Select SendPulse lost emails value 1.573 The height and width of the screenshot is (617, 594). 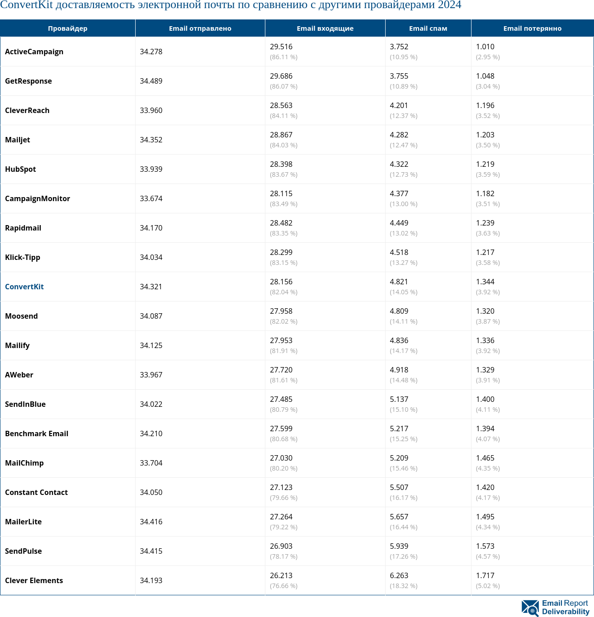tap(485, 546)
